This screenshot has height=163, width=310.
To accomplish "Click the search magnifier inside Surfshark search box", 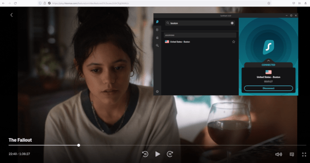I will 168,23.
